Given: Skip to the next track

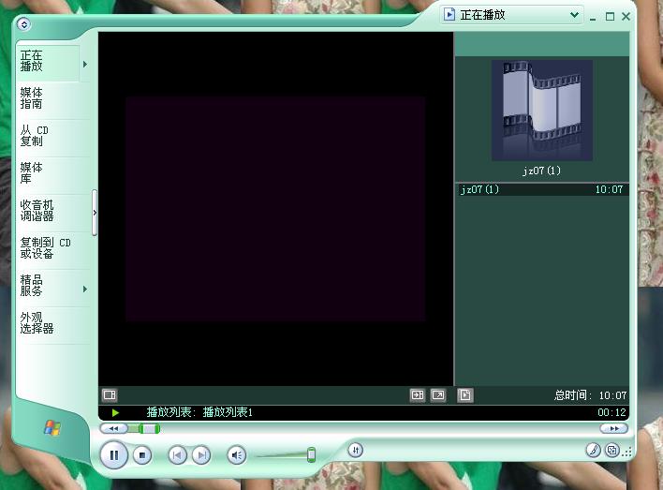Looking at the screenshot, I should click(200, 455).
